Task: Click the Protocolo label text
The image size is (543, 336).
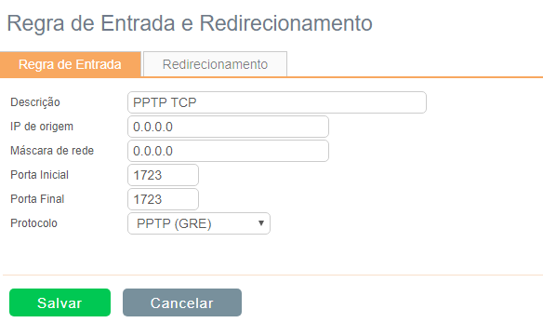Action: click(33, 223)
